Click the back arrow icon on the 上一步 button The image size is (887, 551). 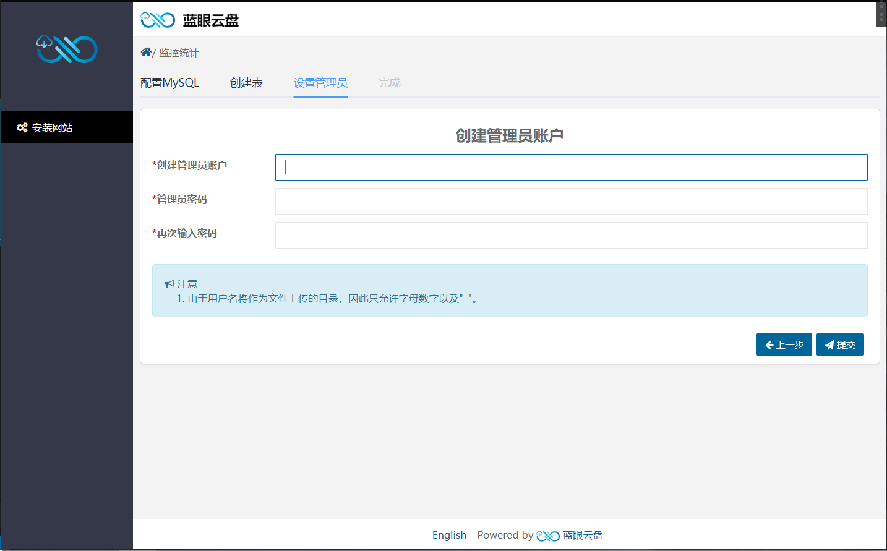770,344
